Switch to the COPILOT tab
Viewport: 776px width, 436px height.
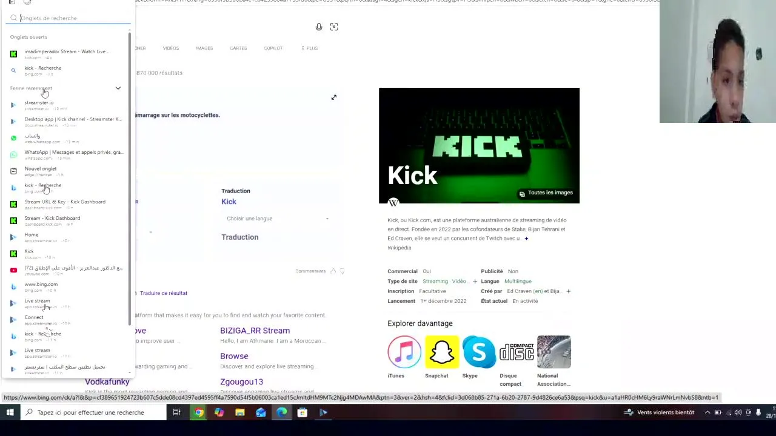[273, 48]
